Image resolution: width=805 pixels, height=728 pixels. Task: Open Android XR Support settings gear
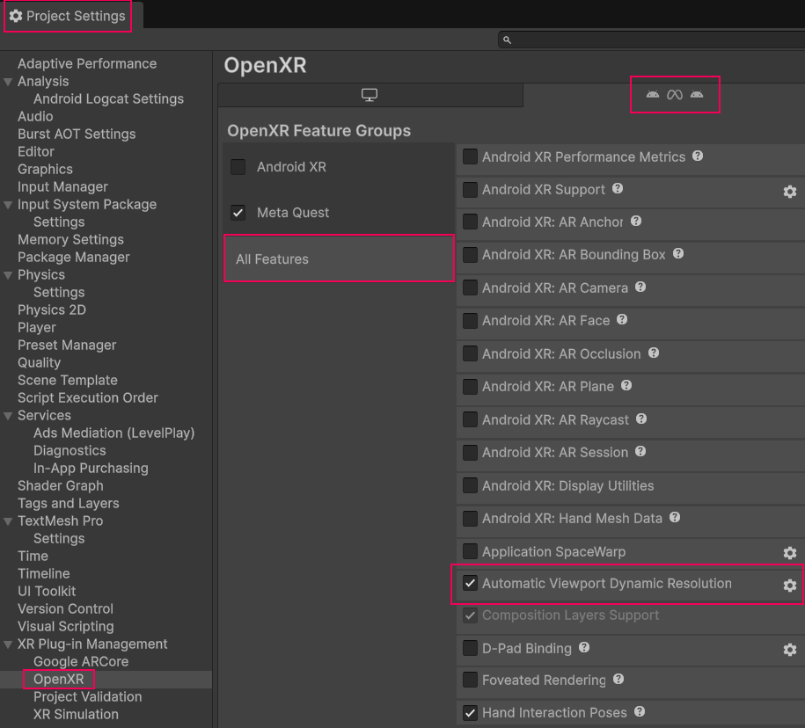pyautogui.click(x=789, y=190)
